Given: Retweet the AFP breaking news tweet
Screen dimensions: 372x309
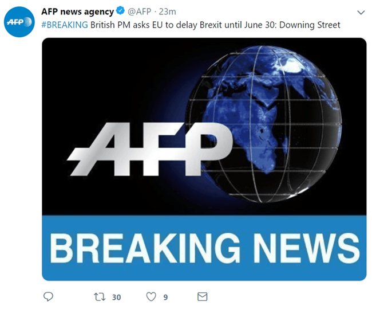Looking at the screenshot, I should (100, 297).
